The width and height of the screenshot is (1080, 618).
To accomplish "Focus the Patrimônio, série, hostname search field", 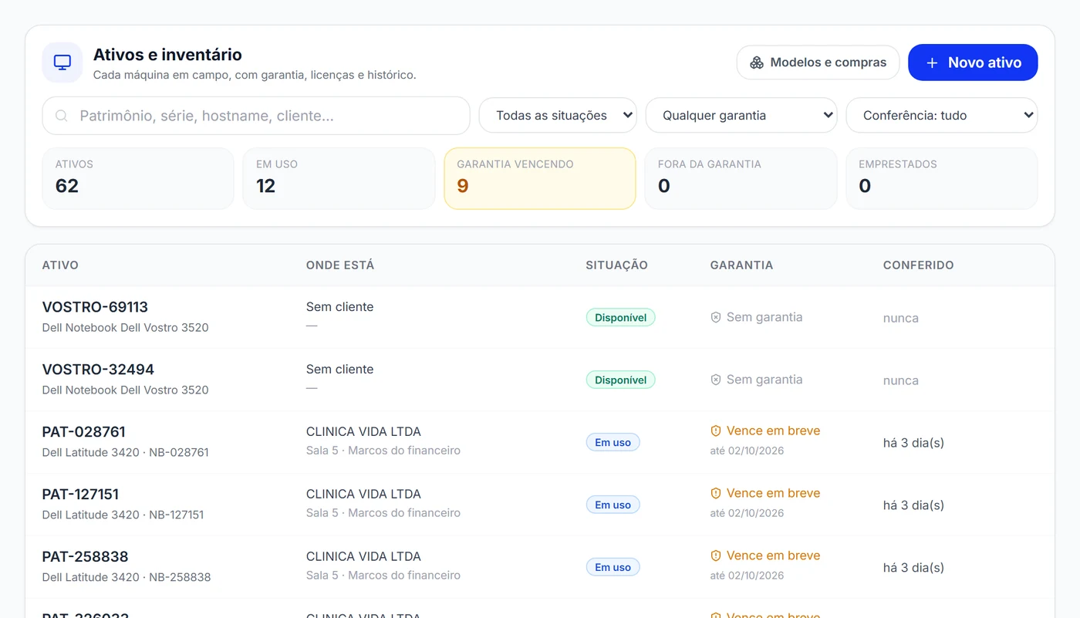I will click(256, 116).
